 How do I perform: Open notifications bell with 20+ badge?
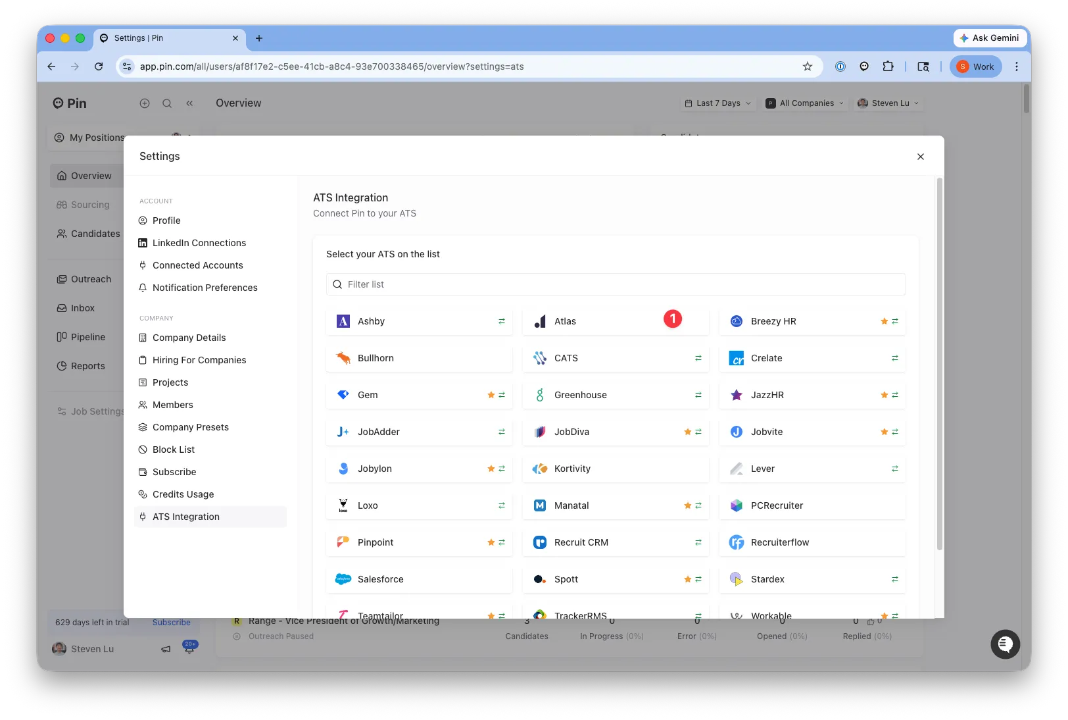189,648
